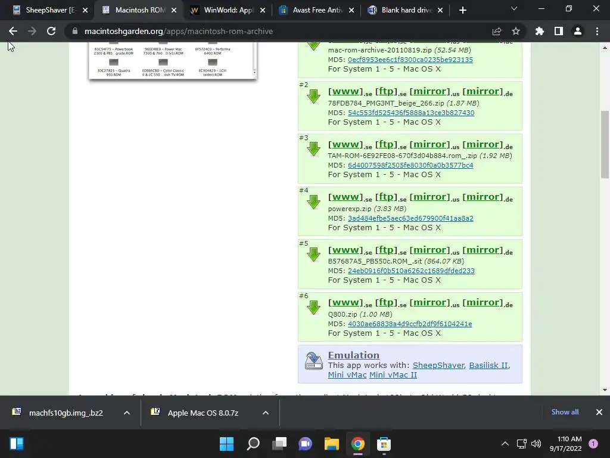Click MD5 hash link for B57687A5_PB550c.ROM_.sit
Image resolution: width=610 pixels, height=458 pixels.
(x=411, y=271)
